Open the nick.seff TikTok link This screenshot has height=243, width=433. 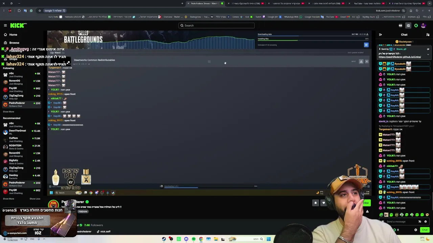coord(104,232)
